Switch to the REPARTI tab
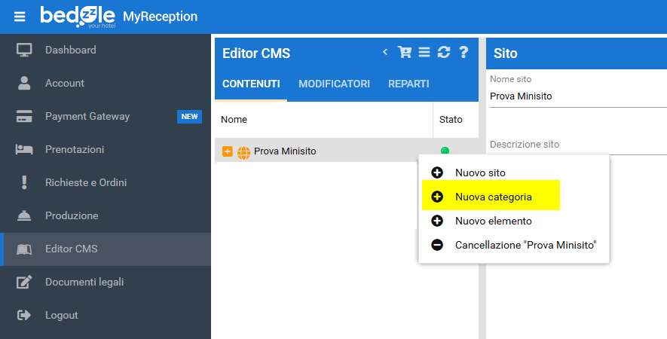 (408, 84)
